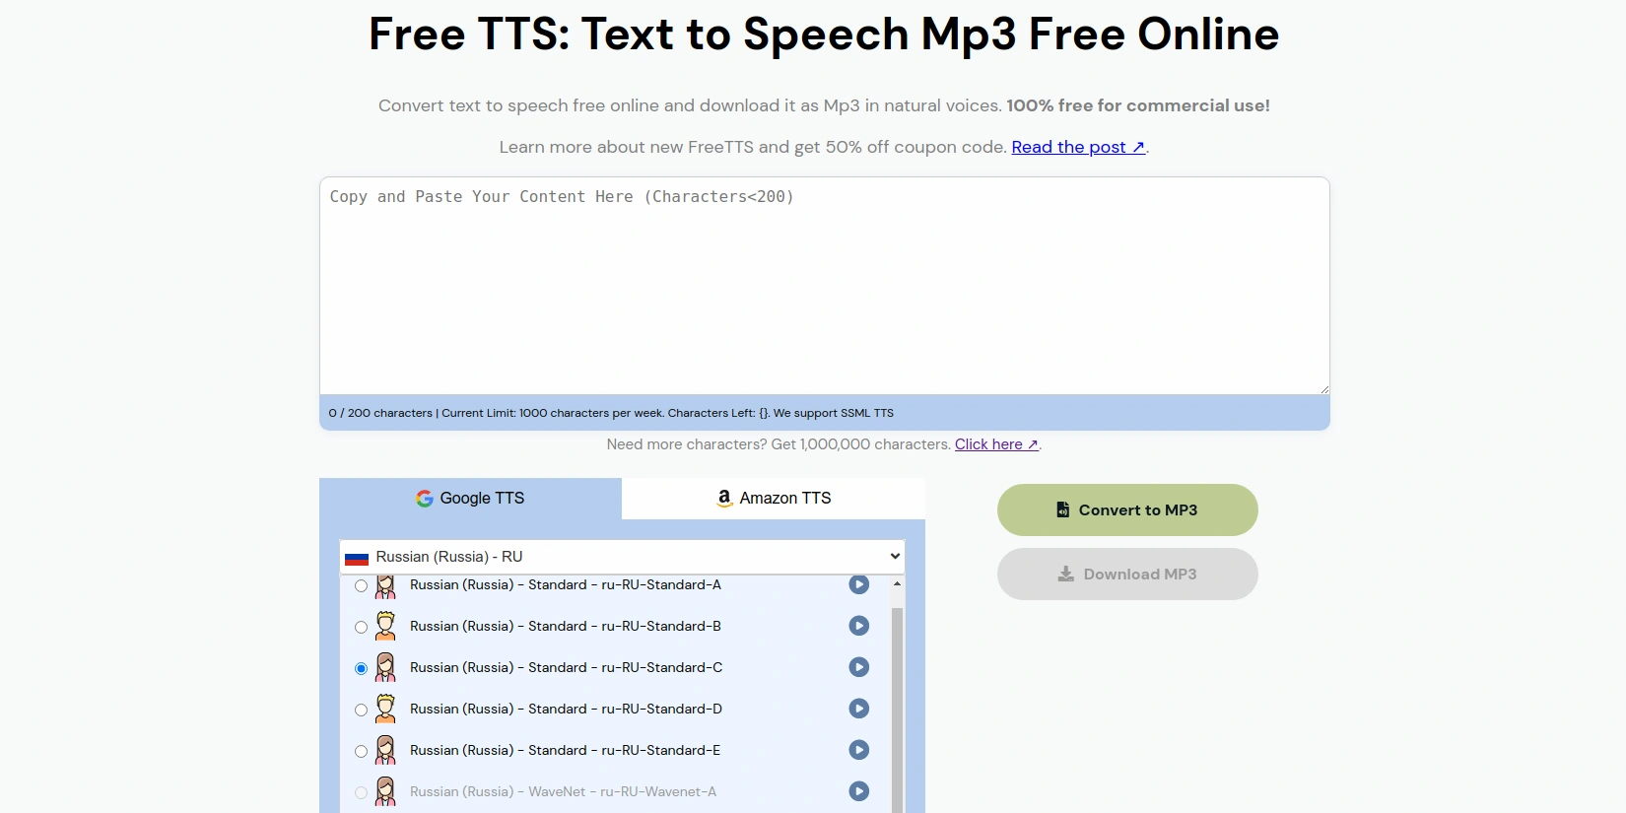The height and width of the screenshot is (813, 1626).
Task: Switch to the Amazon TTS tab
Action: point(774,499)
